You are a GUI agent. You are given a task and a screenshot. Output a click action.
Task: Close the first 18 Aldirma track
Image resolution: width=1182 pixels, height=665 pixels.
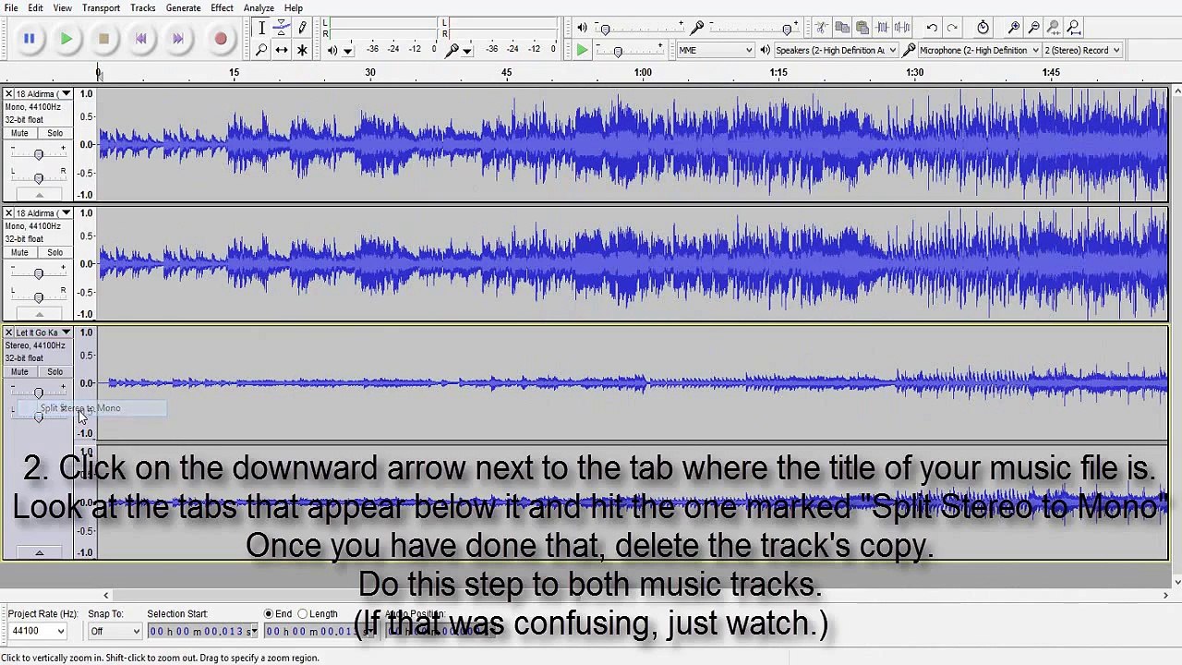[8, 94]
